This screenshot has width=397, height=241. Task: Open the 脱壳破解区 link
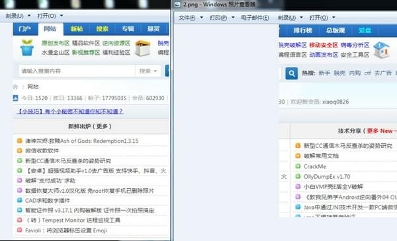tap(293, 45)
